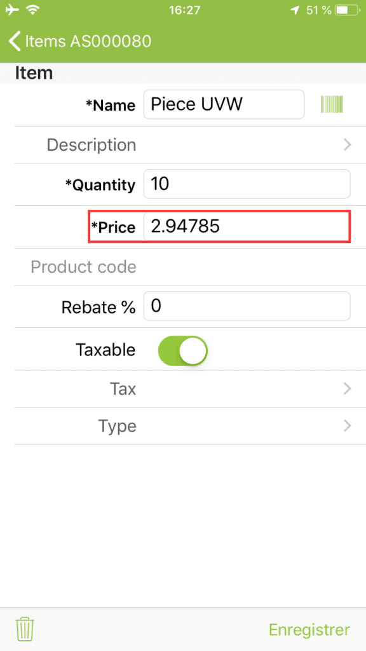
Task: Toggle the Taxable switch off
Action: point(182,351)
